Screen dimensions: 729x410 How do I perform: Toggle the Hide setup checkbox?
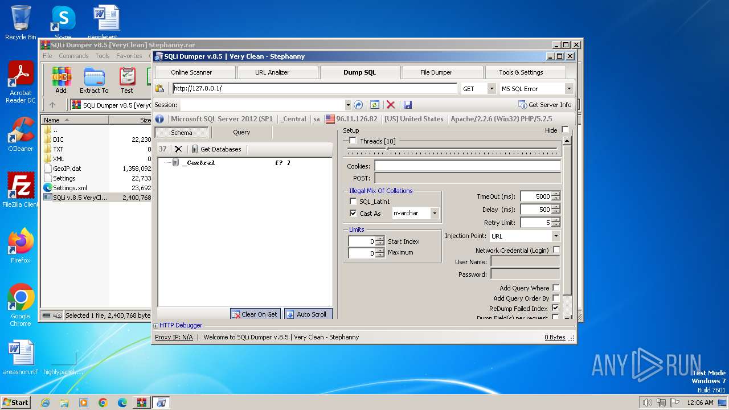click(x=564, y=130)
